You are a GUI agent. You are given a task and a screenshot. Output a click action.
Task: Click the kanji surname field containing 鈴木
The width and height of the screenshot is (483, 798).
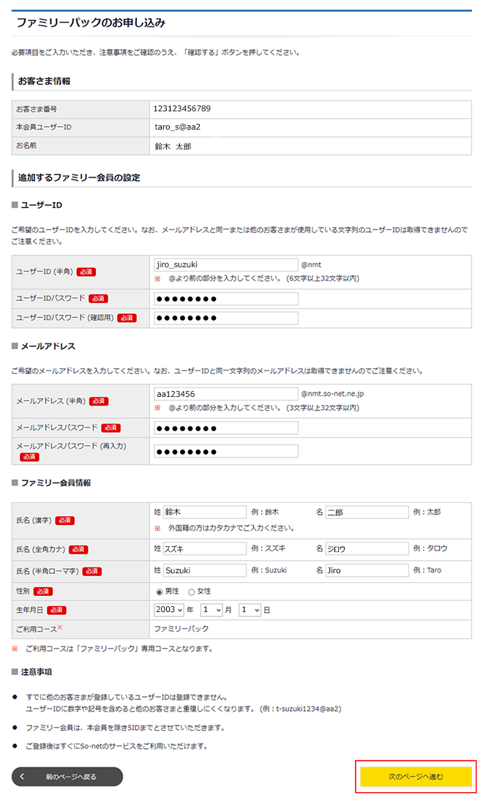[x=204, y=512]
